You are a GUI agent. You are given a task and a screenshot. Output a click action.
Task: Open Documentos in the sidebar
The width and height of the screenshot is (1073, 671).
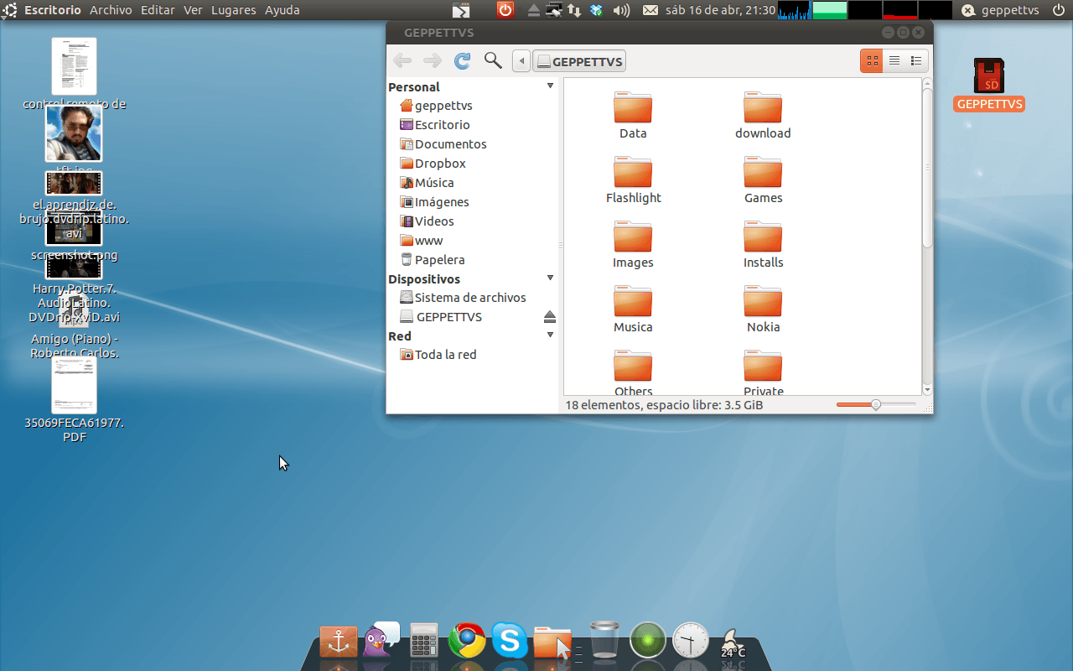point(443,144)
